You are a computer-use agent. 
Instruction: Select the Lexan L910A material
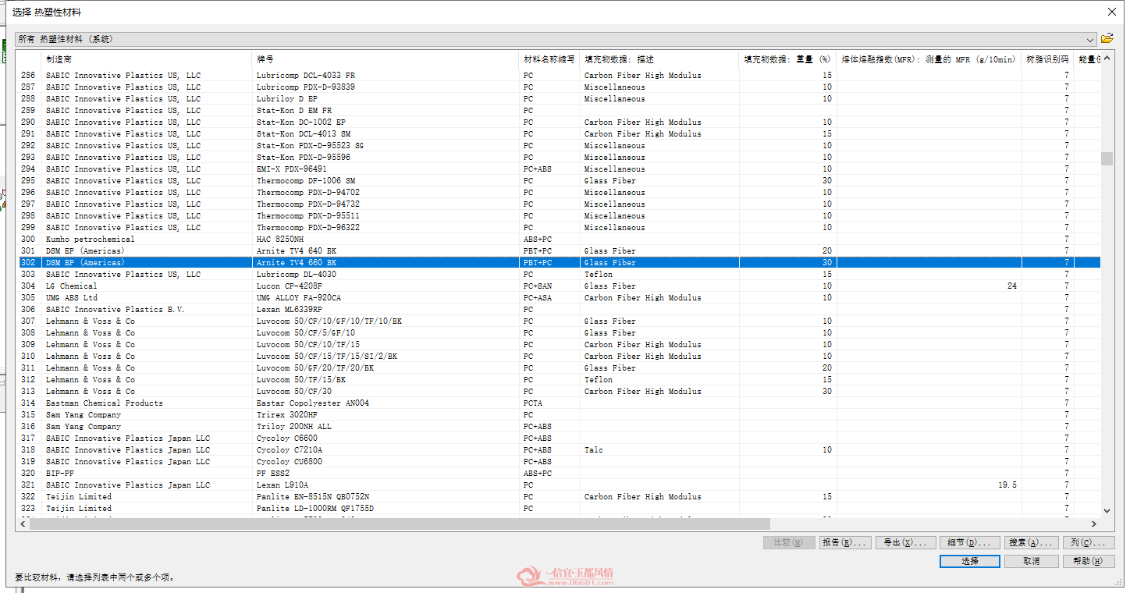282,485
